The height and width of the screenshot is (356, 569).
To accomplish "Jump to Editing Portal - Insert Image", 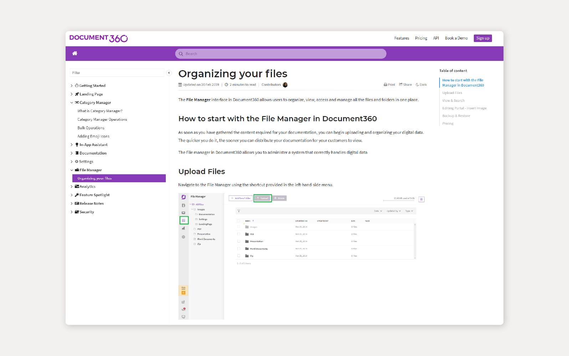I will point(465,108).
